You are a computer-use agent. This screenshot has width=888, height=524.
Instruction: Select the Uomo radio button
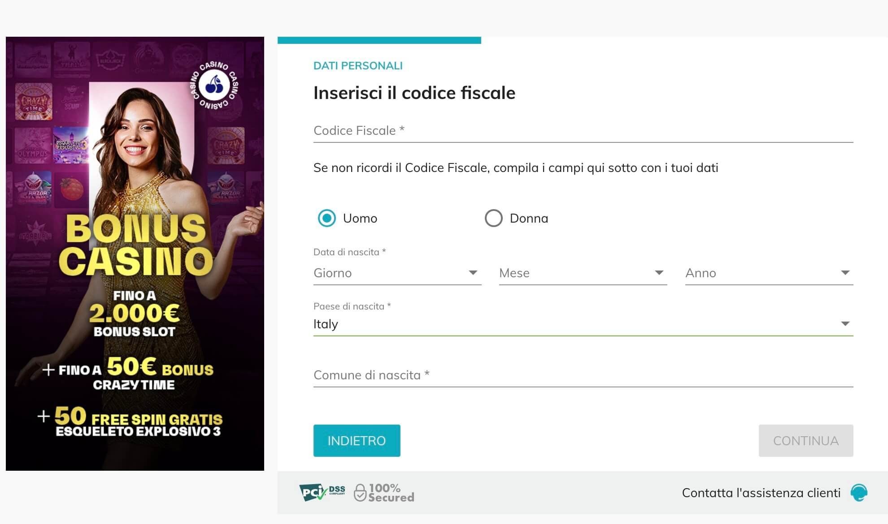(326, 218)
